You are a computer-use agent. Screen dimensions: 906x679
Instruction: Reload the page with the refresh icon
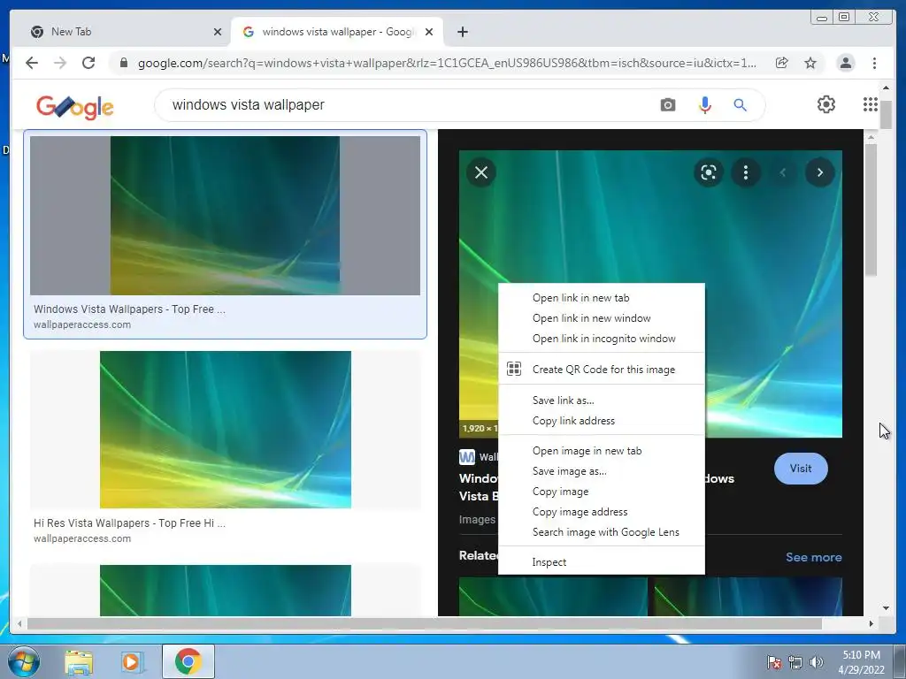pos(88,63)
